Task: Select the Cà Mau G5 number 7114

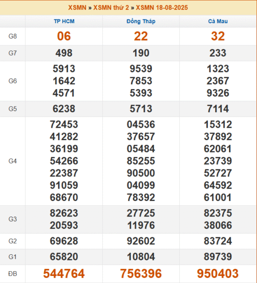Action: [218, 109]
